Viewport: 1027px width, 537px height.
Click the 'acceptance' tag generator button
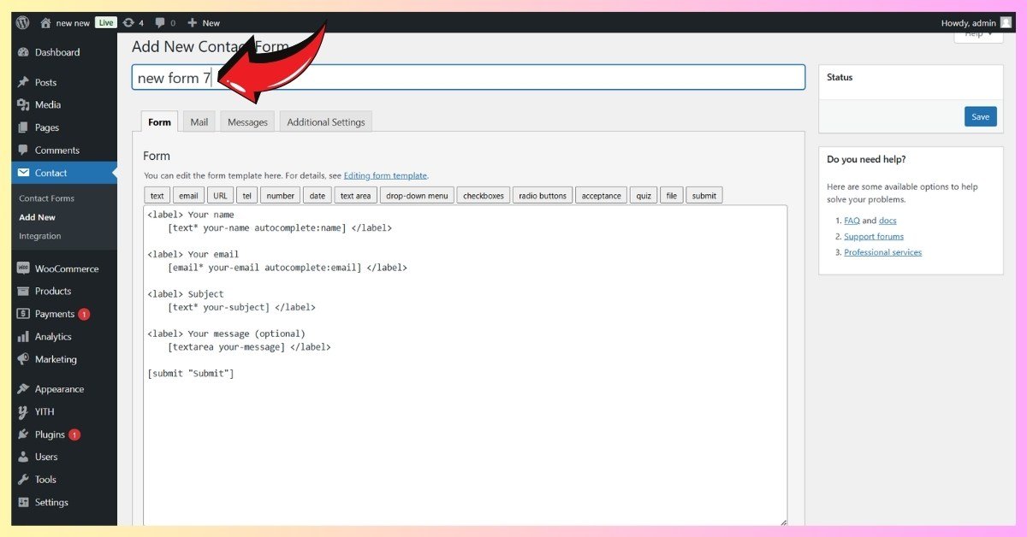(x=602, y=196)
